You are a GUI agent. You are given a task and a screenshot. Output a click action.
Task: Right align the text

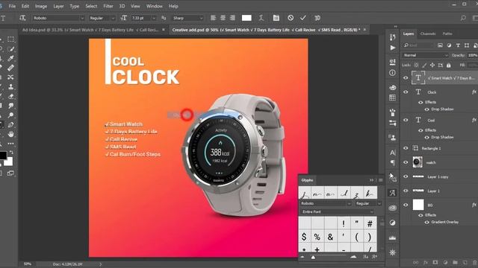232,18
